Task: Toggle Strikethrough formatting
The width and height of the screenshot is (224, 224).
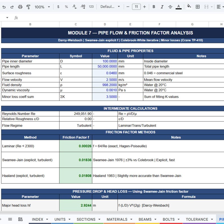Action: tap(170, 7)
